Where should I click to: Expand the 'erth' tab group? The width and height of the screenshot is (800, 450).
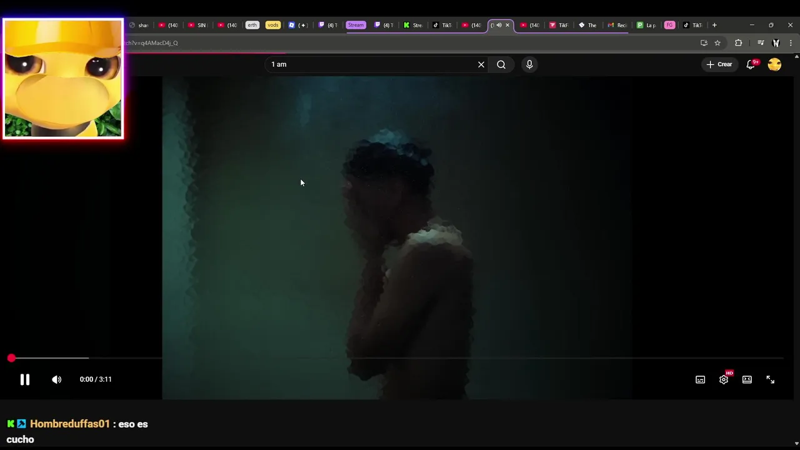coord(252,25)
